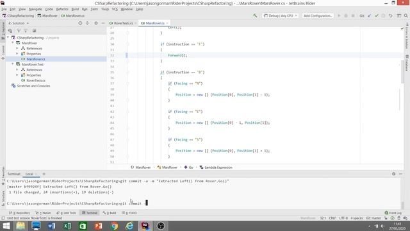Click the third filter icon in Solution toolbar

26,31
